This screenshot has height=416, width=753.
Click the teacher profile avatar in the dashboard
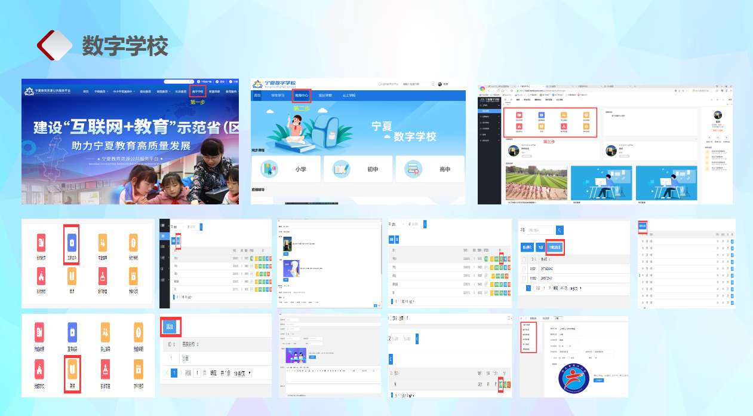[718, 115]
